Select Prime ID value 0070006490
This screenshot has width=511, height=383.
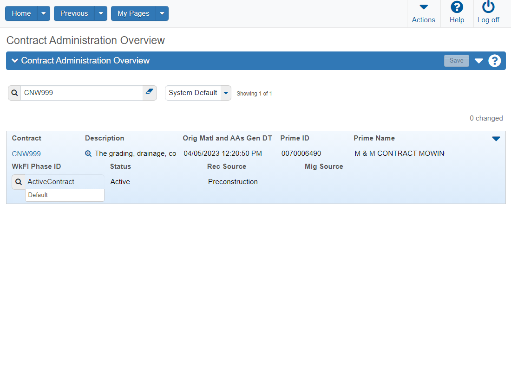click(301, 153)
